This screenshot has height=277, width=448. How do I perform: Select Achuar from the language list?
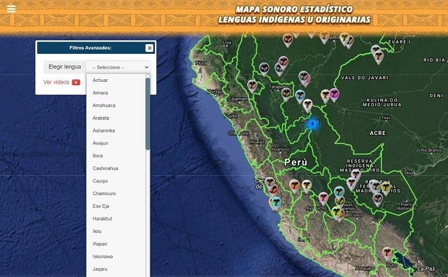[x=100, y=80]
